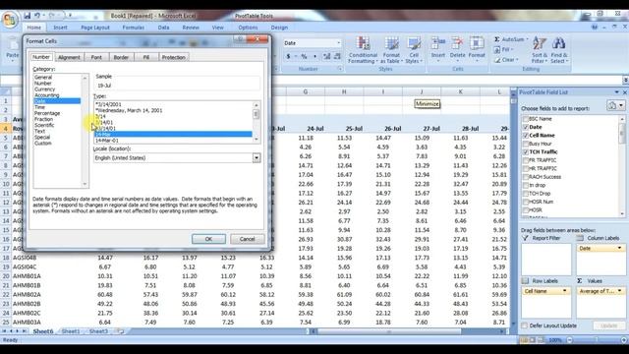Switch to the Border tab in Format Cells

point(121,57)
